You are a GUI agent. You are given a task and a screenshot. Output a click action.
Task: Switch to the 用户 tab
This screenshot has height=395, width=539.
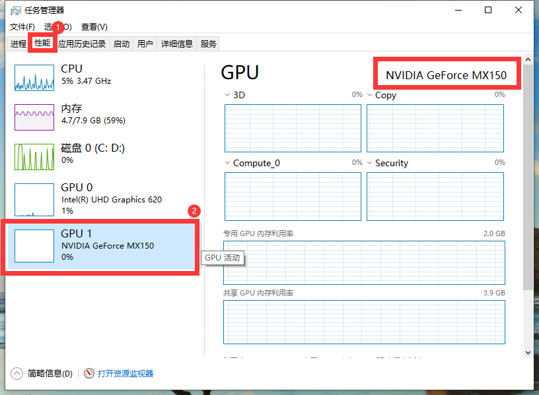pyautogui.click(x=145, y=44)
